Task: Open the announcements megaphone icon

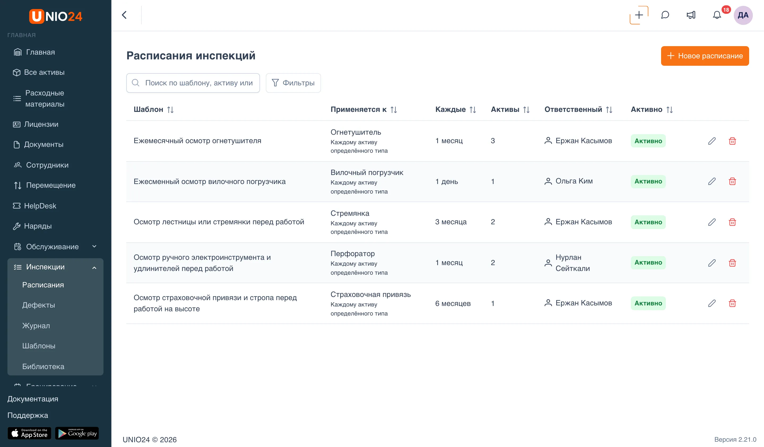Action: click(x=691, y=15)
